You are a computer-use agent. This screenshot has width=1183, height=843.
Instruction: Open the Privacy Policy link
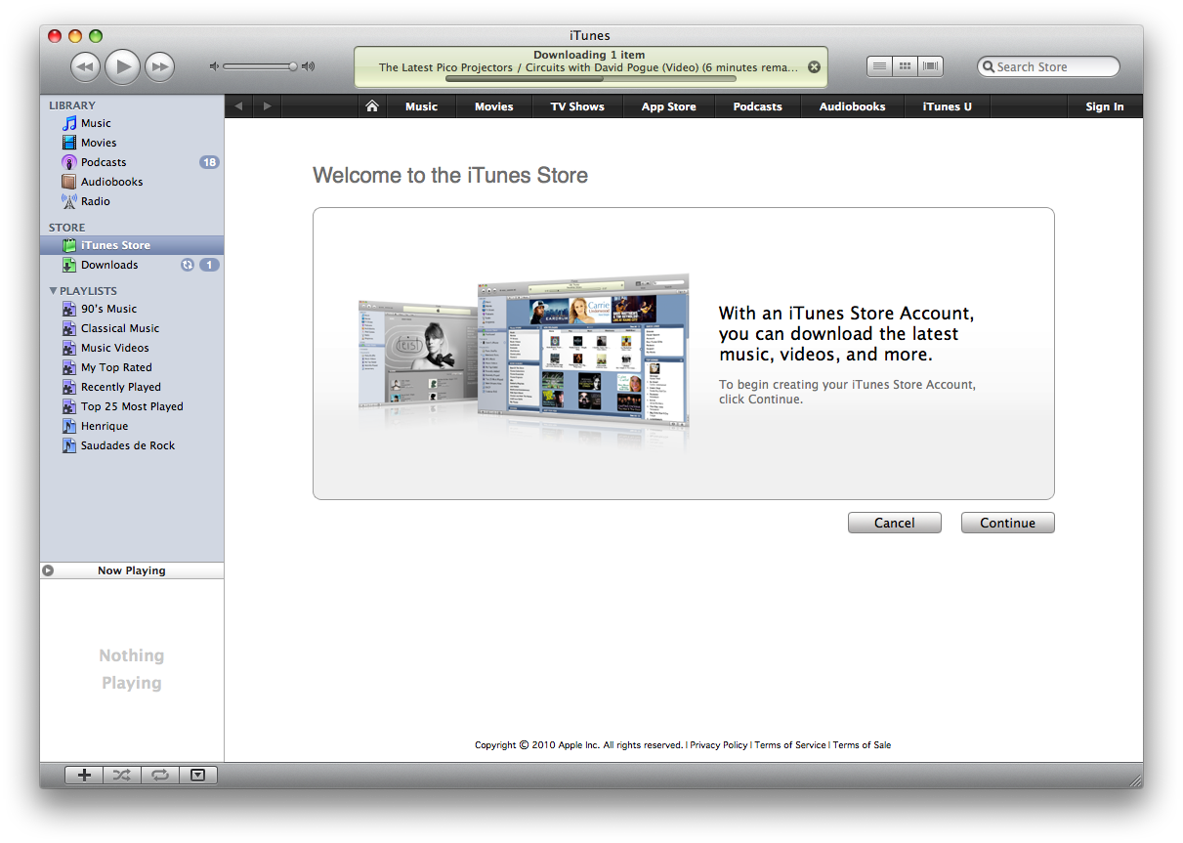tap(719, 745)
